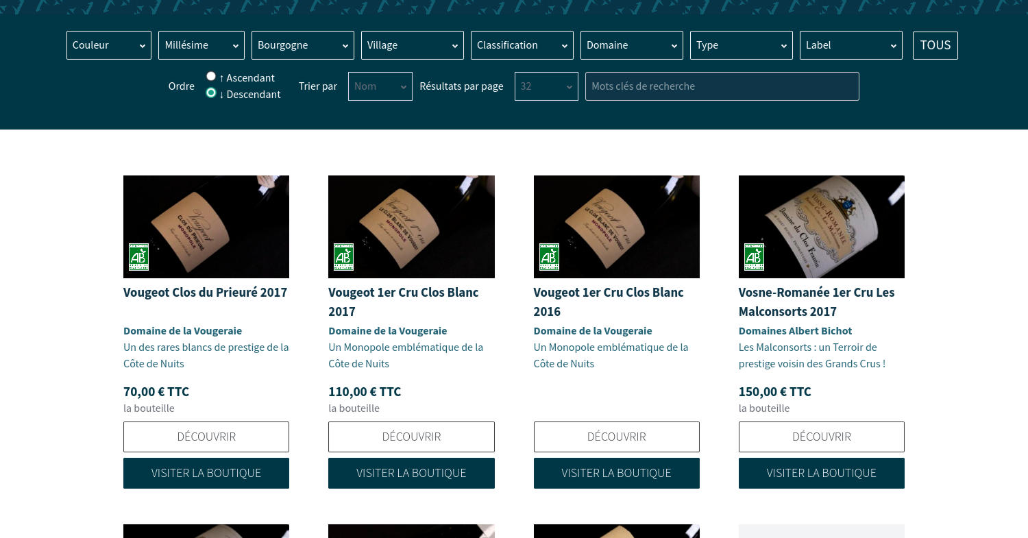This screenshot has height=538, width=1028.
Task: Click the AB organic logo on Vosne-Romanée Malconsorts image
Action: coord(754,257)
